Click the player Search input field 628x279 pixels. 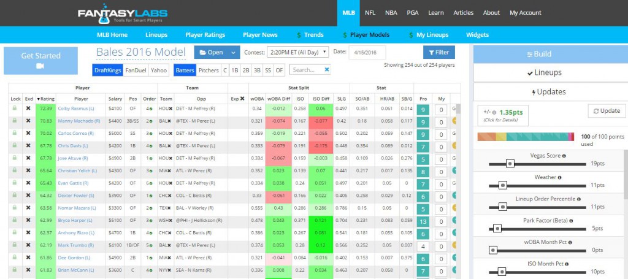click(x=307, y=70)
